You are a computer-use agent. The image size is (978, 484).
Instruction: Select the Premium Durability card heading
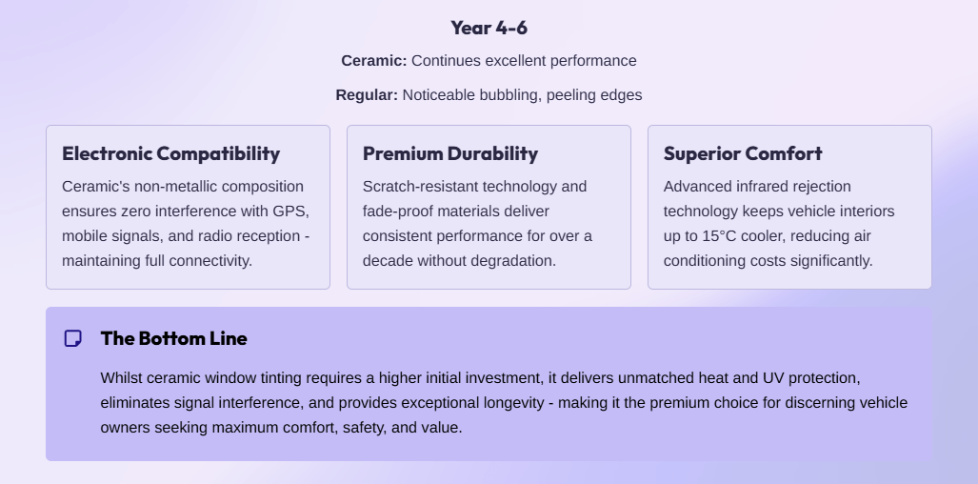coord(450,153)
